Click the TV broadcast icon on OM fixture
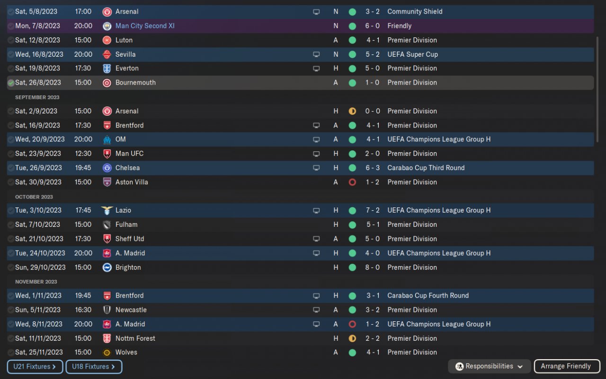The height and width of the screenshot is (379, 606). pos(316,139)
